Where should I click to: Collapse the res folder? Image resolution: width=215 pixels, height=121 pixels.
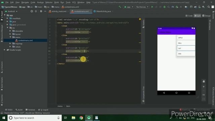(x=7, y=28)
